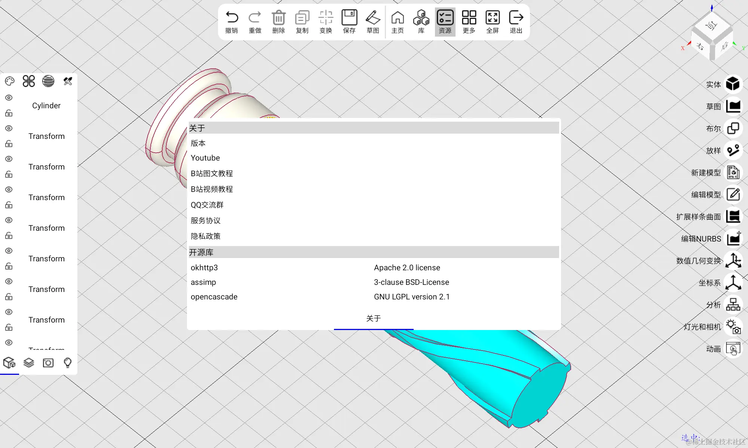Viewport: 748px width, 448px height.
Task: Open Light and Camera (灯光和相机) icon
Action: (733, 326)
